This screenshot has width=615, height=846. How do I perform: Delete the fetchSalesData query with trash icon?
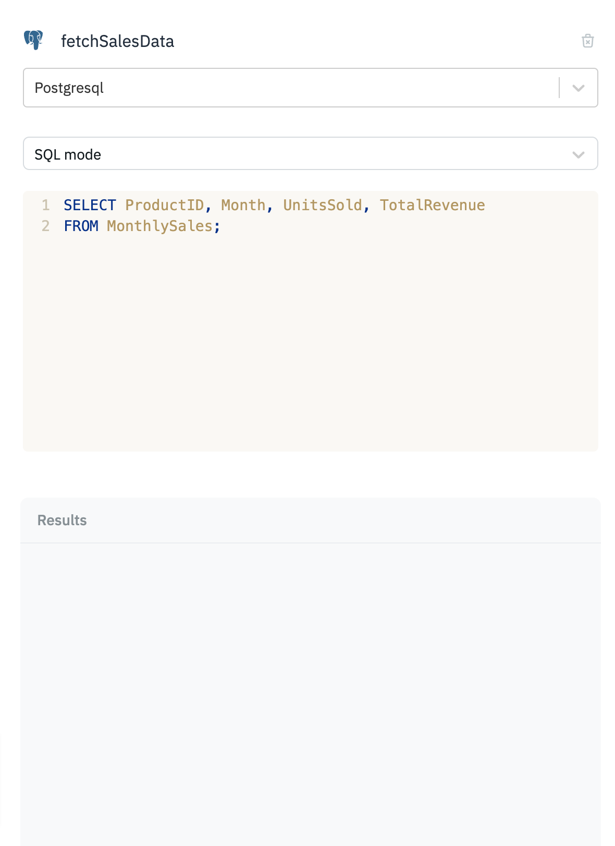pos(587,41)
